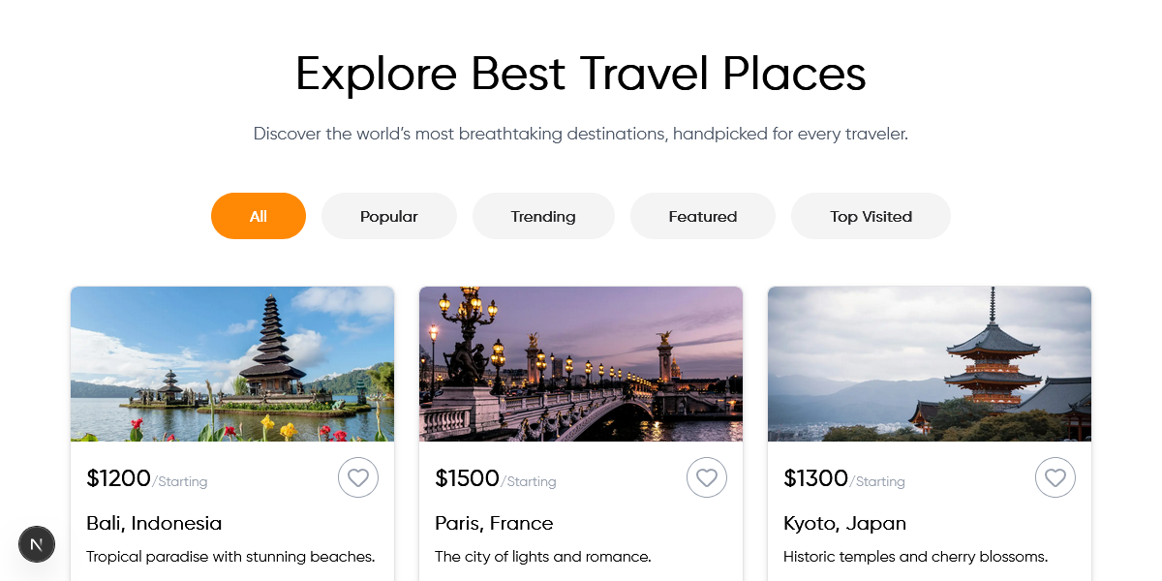
Task: Show Trending destinations
Action: tap(543, 216)
